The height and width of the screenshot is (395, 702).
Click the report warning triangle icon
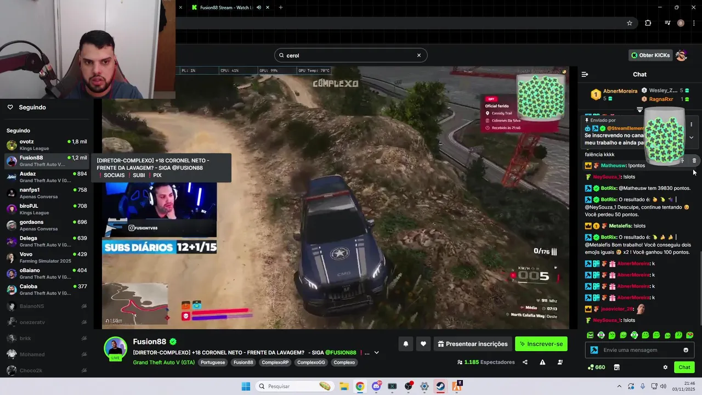(x=542, y=362)
